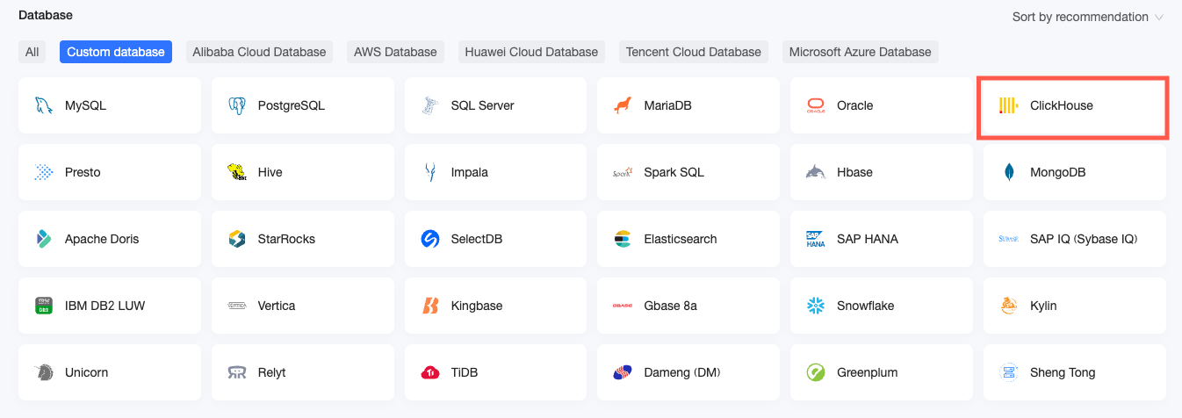Click the Sybase IQ logo icon
Screen dimensions: 1182x418
click(1009, 239)
